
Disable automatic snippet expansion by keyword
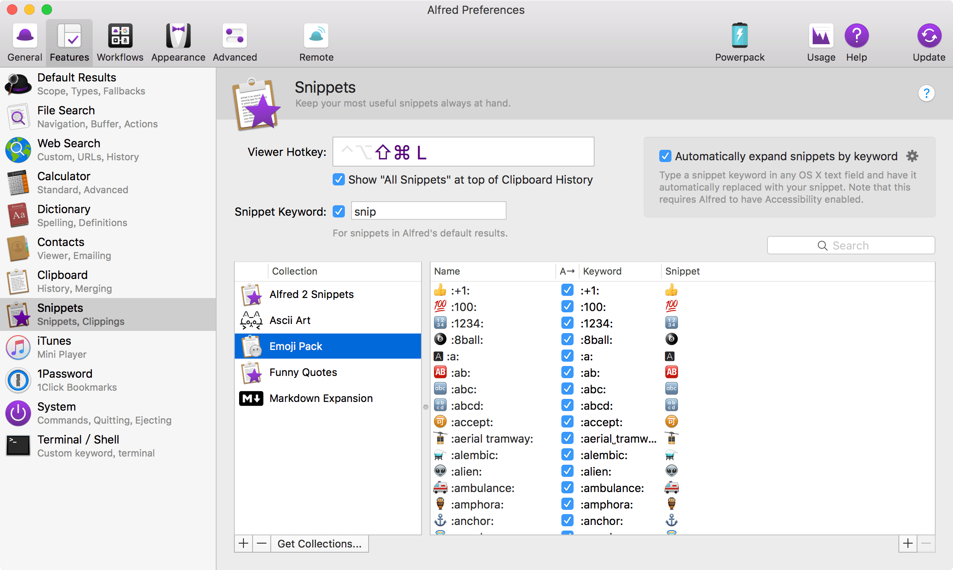(x=665, y=156)
